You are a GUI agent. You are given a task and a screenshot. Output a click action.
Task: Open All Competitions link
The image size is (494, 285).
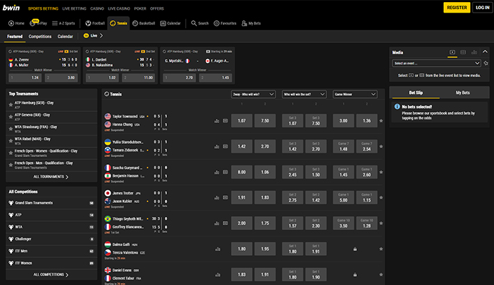click(51, 275)
